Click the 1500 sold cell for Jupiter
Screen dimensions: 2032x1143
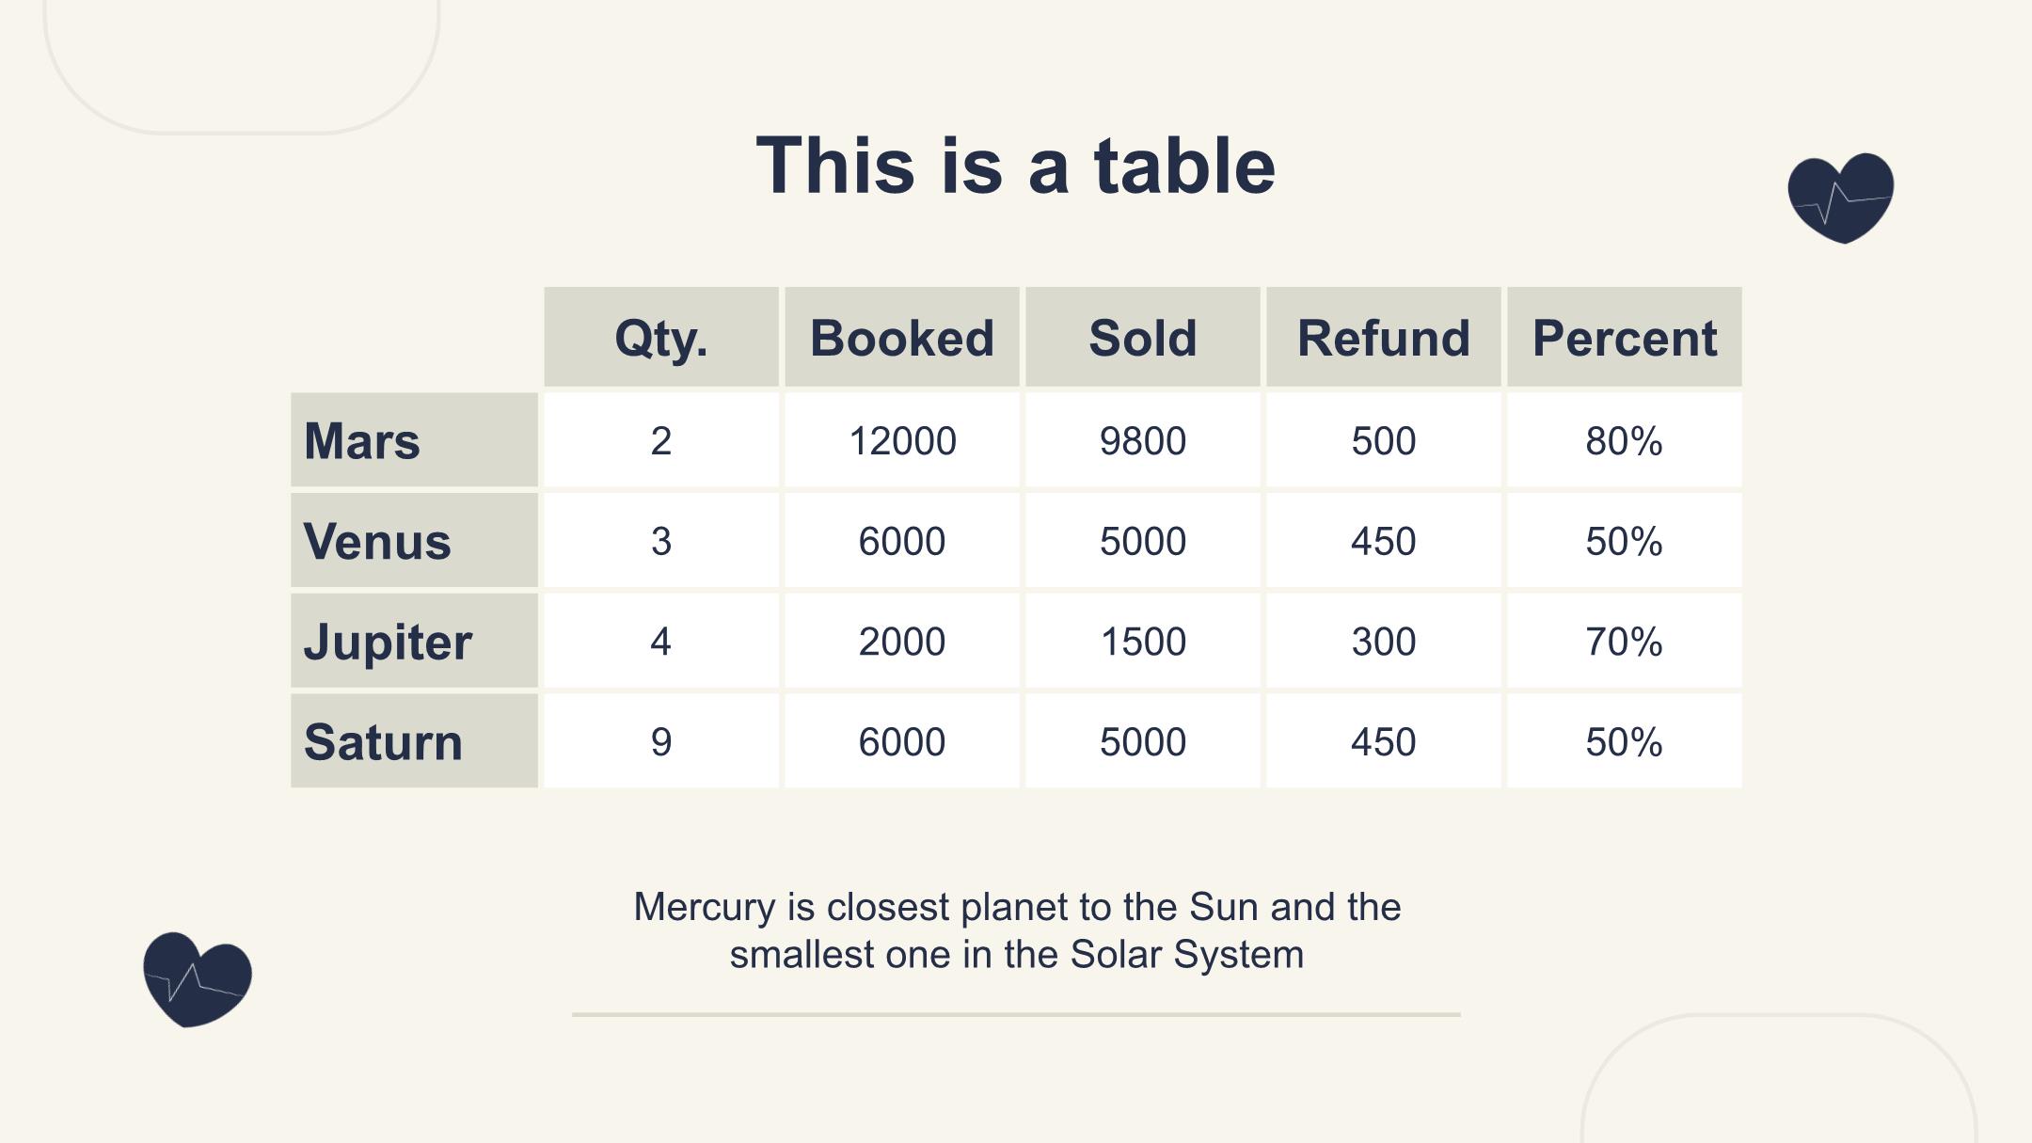[x=1143, y=642]
